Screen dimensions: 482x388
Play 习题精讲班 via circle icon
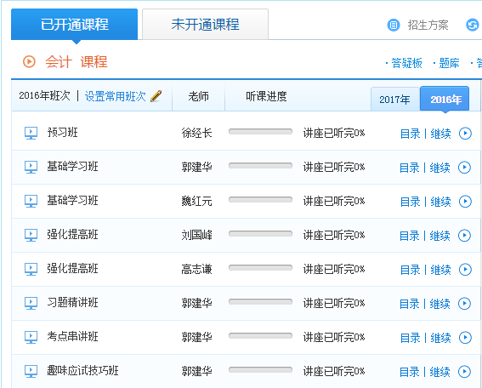click(x=464, y=304)
